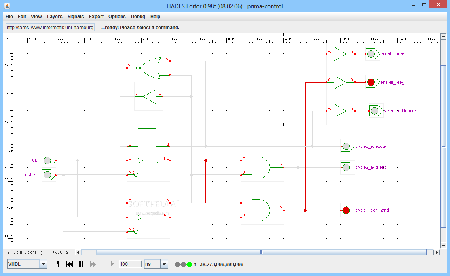Click the time step field showing 100

coord(130,264)
